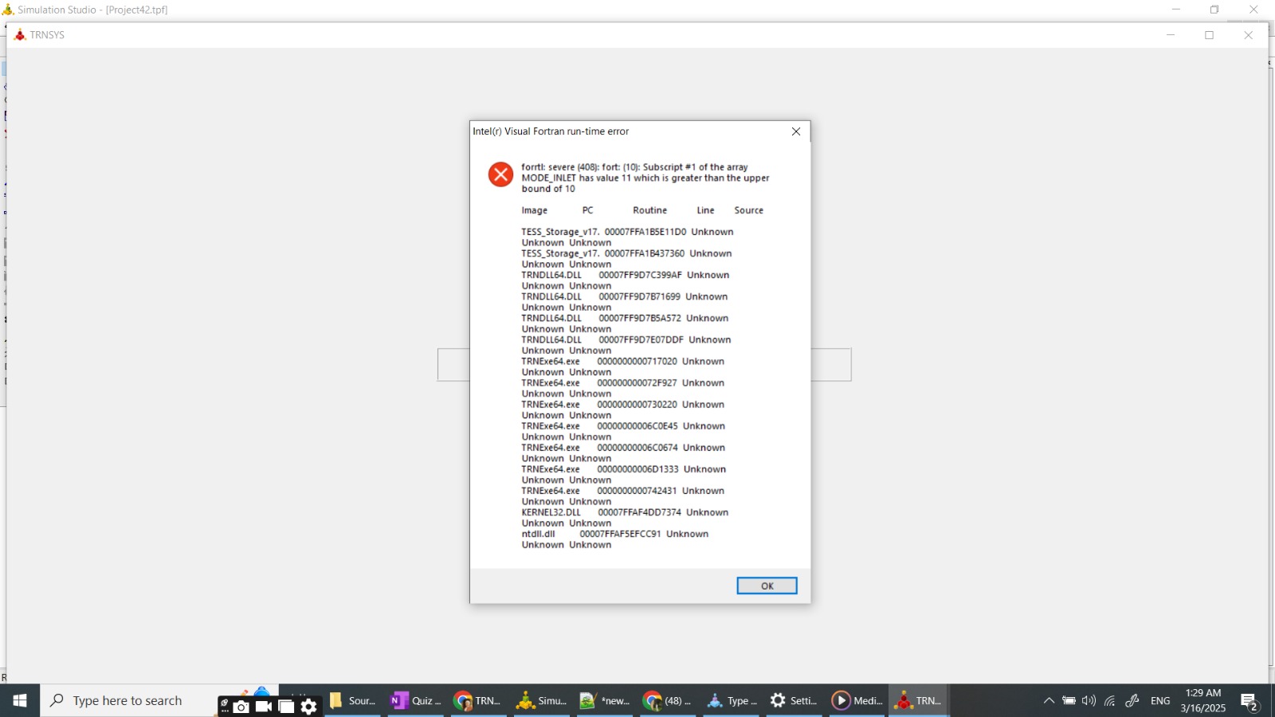Image resolution: width=1275 pixels, height=717 pixels.
Task: Switch to Notepad++ '*new...' taskbar item
Action: [x=605, y=700]
